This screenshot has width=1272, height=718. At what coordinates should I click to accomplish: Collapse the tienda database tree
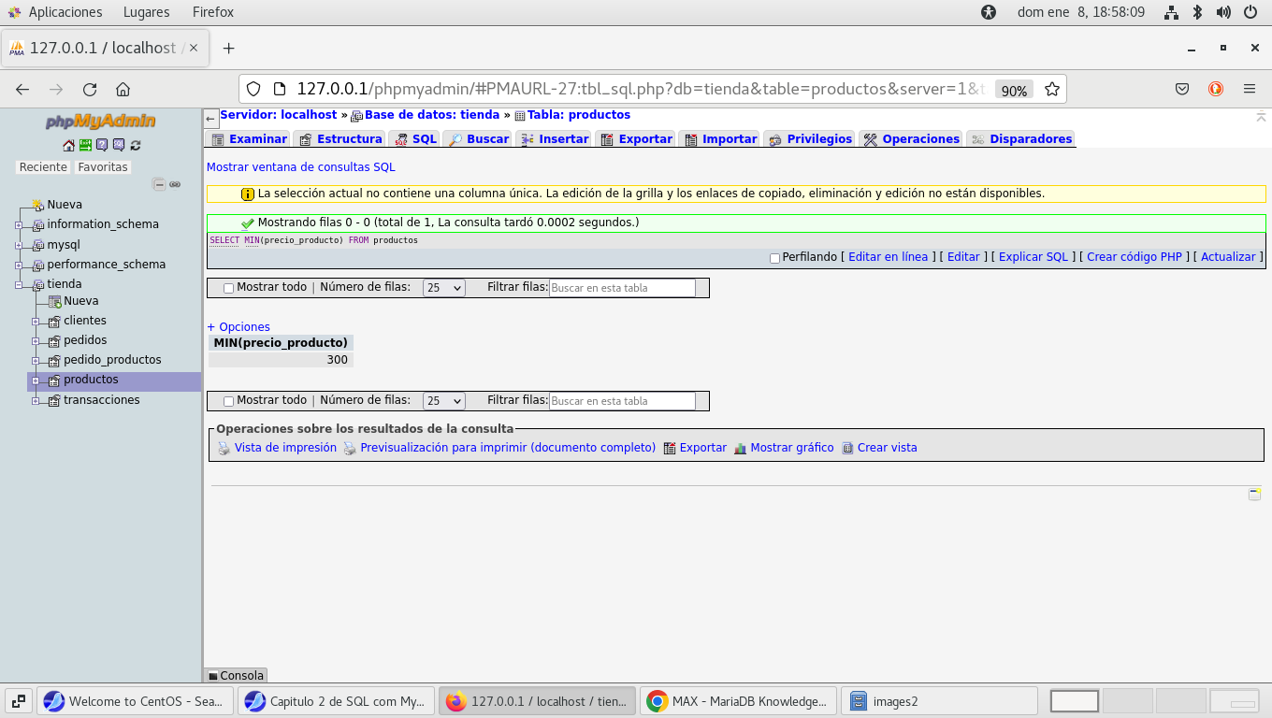click(19, 284)
